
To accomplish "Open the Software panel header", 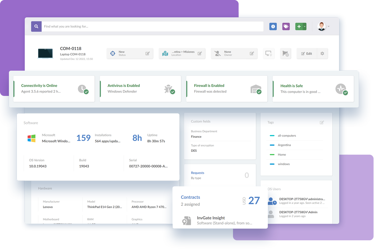I will click(31, 123).
